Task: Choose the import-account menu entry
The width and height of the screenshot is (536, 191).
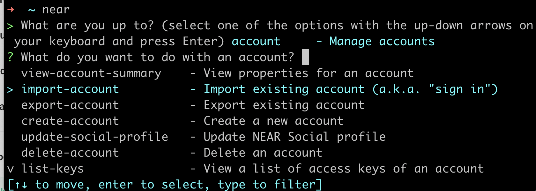Action: (70, 89)
